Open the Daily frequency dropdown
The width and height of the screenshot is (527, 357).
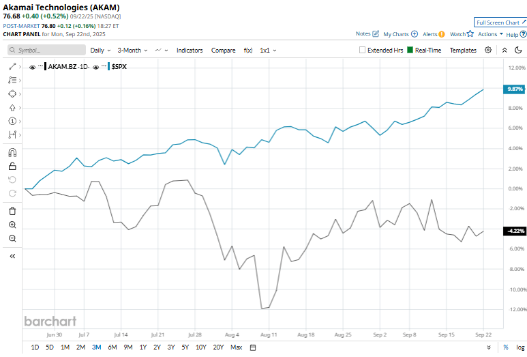(100, 50)
